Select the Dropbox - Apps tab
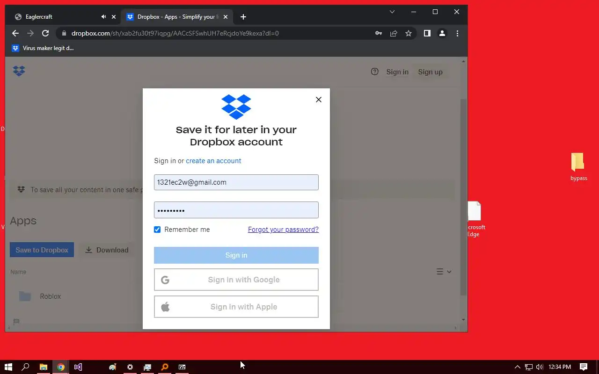The height and width of the screenshot is (374, 599). point(177,17)
